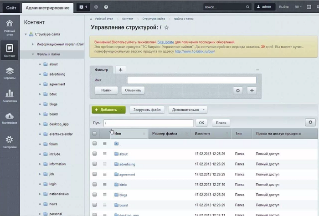
Task: Expand the desktop_app folder in tree
Action: pos(40,124)
